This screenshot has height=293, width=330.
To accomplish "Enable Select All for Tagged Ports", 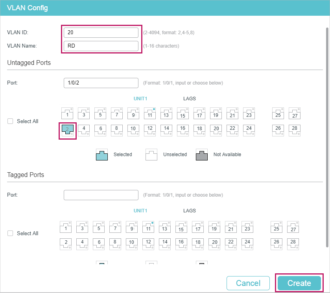I will (x=10, y=233).
